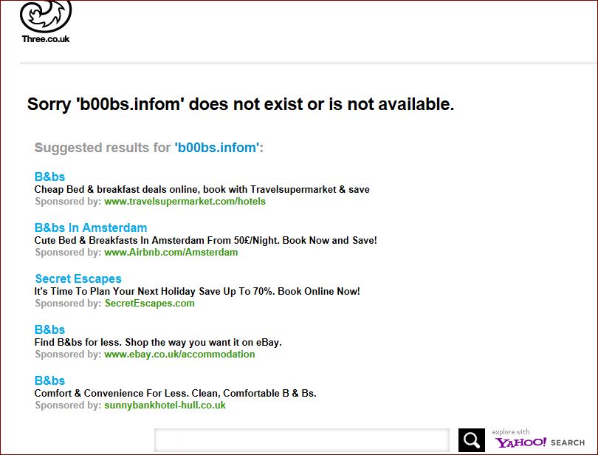Click 'Cute Bed & Breakfasts In Amsterdam' description
This screenshot has height=455, width=598.
(205, 241)
